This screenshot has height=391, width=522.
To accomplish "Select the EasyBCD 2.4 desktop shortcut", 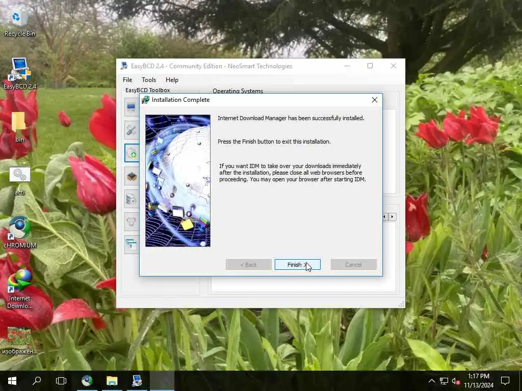I will 20,74.
